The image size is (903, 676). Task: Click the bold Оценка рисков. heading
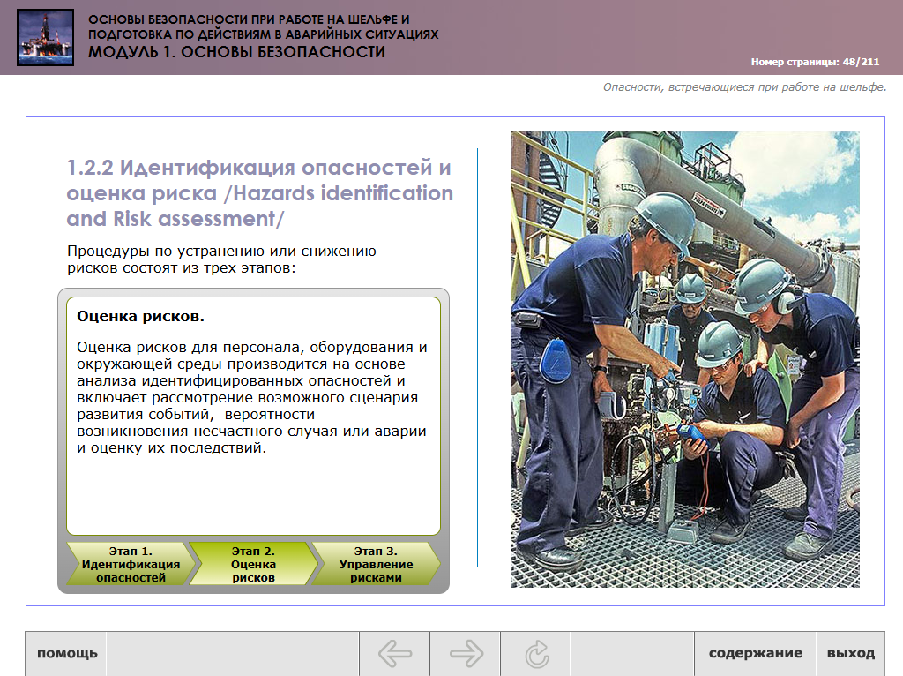pyautogui.click(x=141, y=316)
